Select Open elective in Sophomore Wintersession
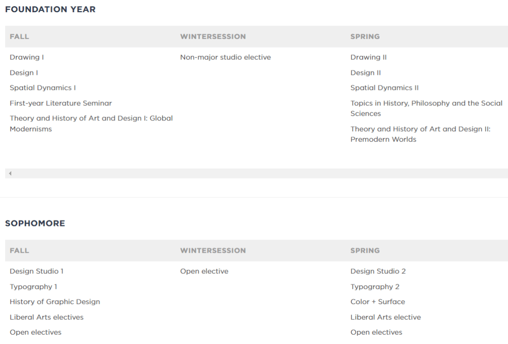 click(x=204, y=272)
